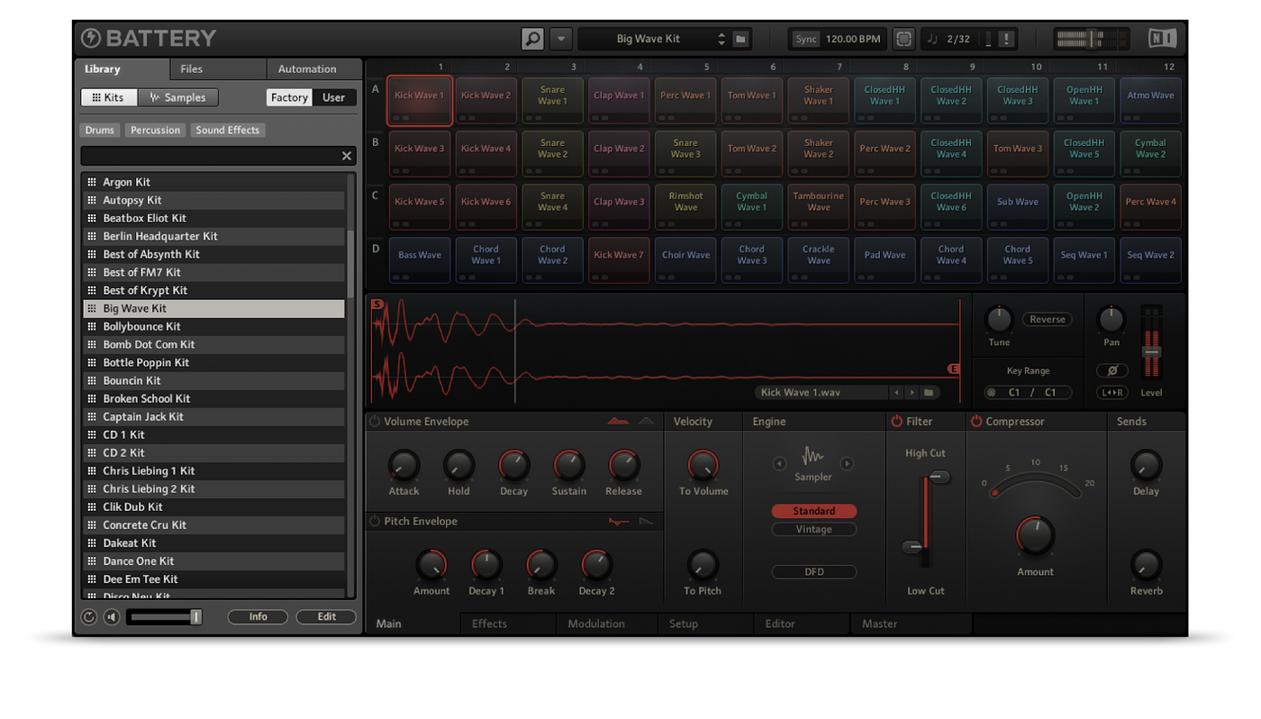1261x719 pixels.
Task: Open the sample folder icon next to Kick Wave 1.wav
Action: [929, 393]
